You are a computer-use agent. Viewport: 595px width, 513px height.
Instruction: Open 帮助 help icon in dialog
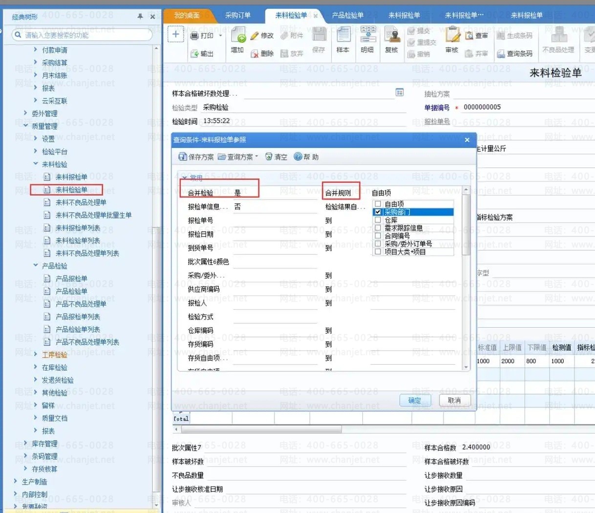[x=297, y=157]
